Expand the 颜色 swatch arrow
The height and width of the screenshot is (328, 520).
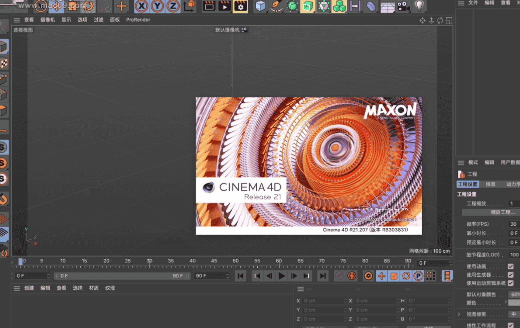pyautogui.click(x=505, y=303)
